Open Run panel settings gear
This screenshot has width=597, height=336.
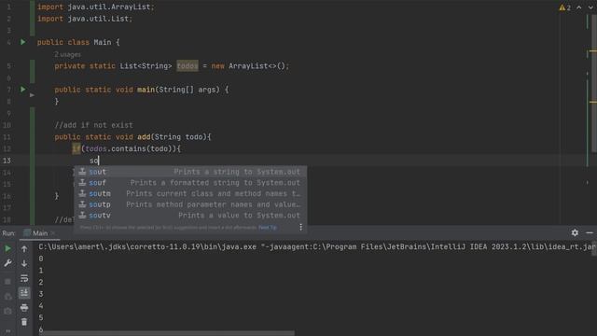pyautogui.click(x=575, y=232)
